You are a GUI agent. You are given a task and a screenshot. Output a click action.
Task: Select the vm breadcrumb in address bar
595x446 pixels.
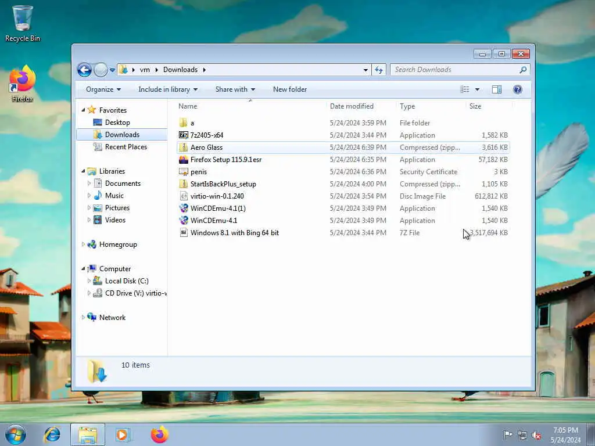tap(145, 70)
